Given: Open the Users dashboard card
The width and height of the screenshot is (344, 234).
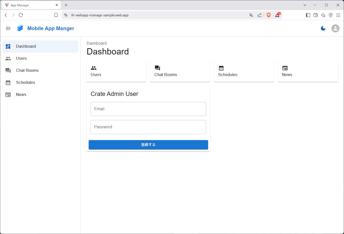Looking at the screenshot, I should pyautogui.click(x=116, y=71).
